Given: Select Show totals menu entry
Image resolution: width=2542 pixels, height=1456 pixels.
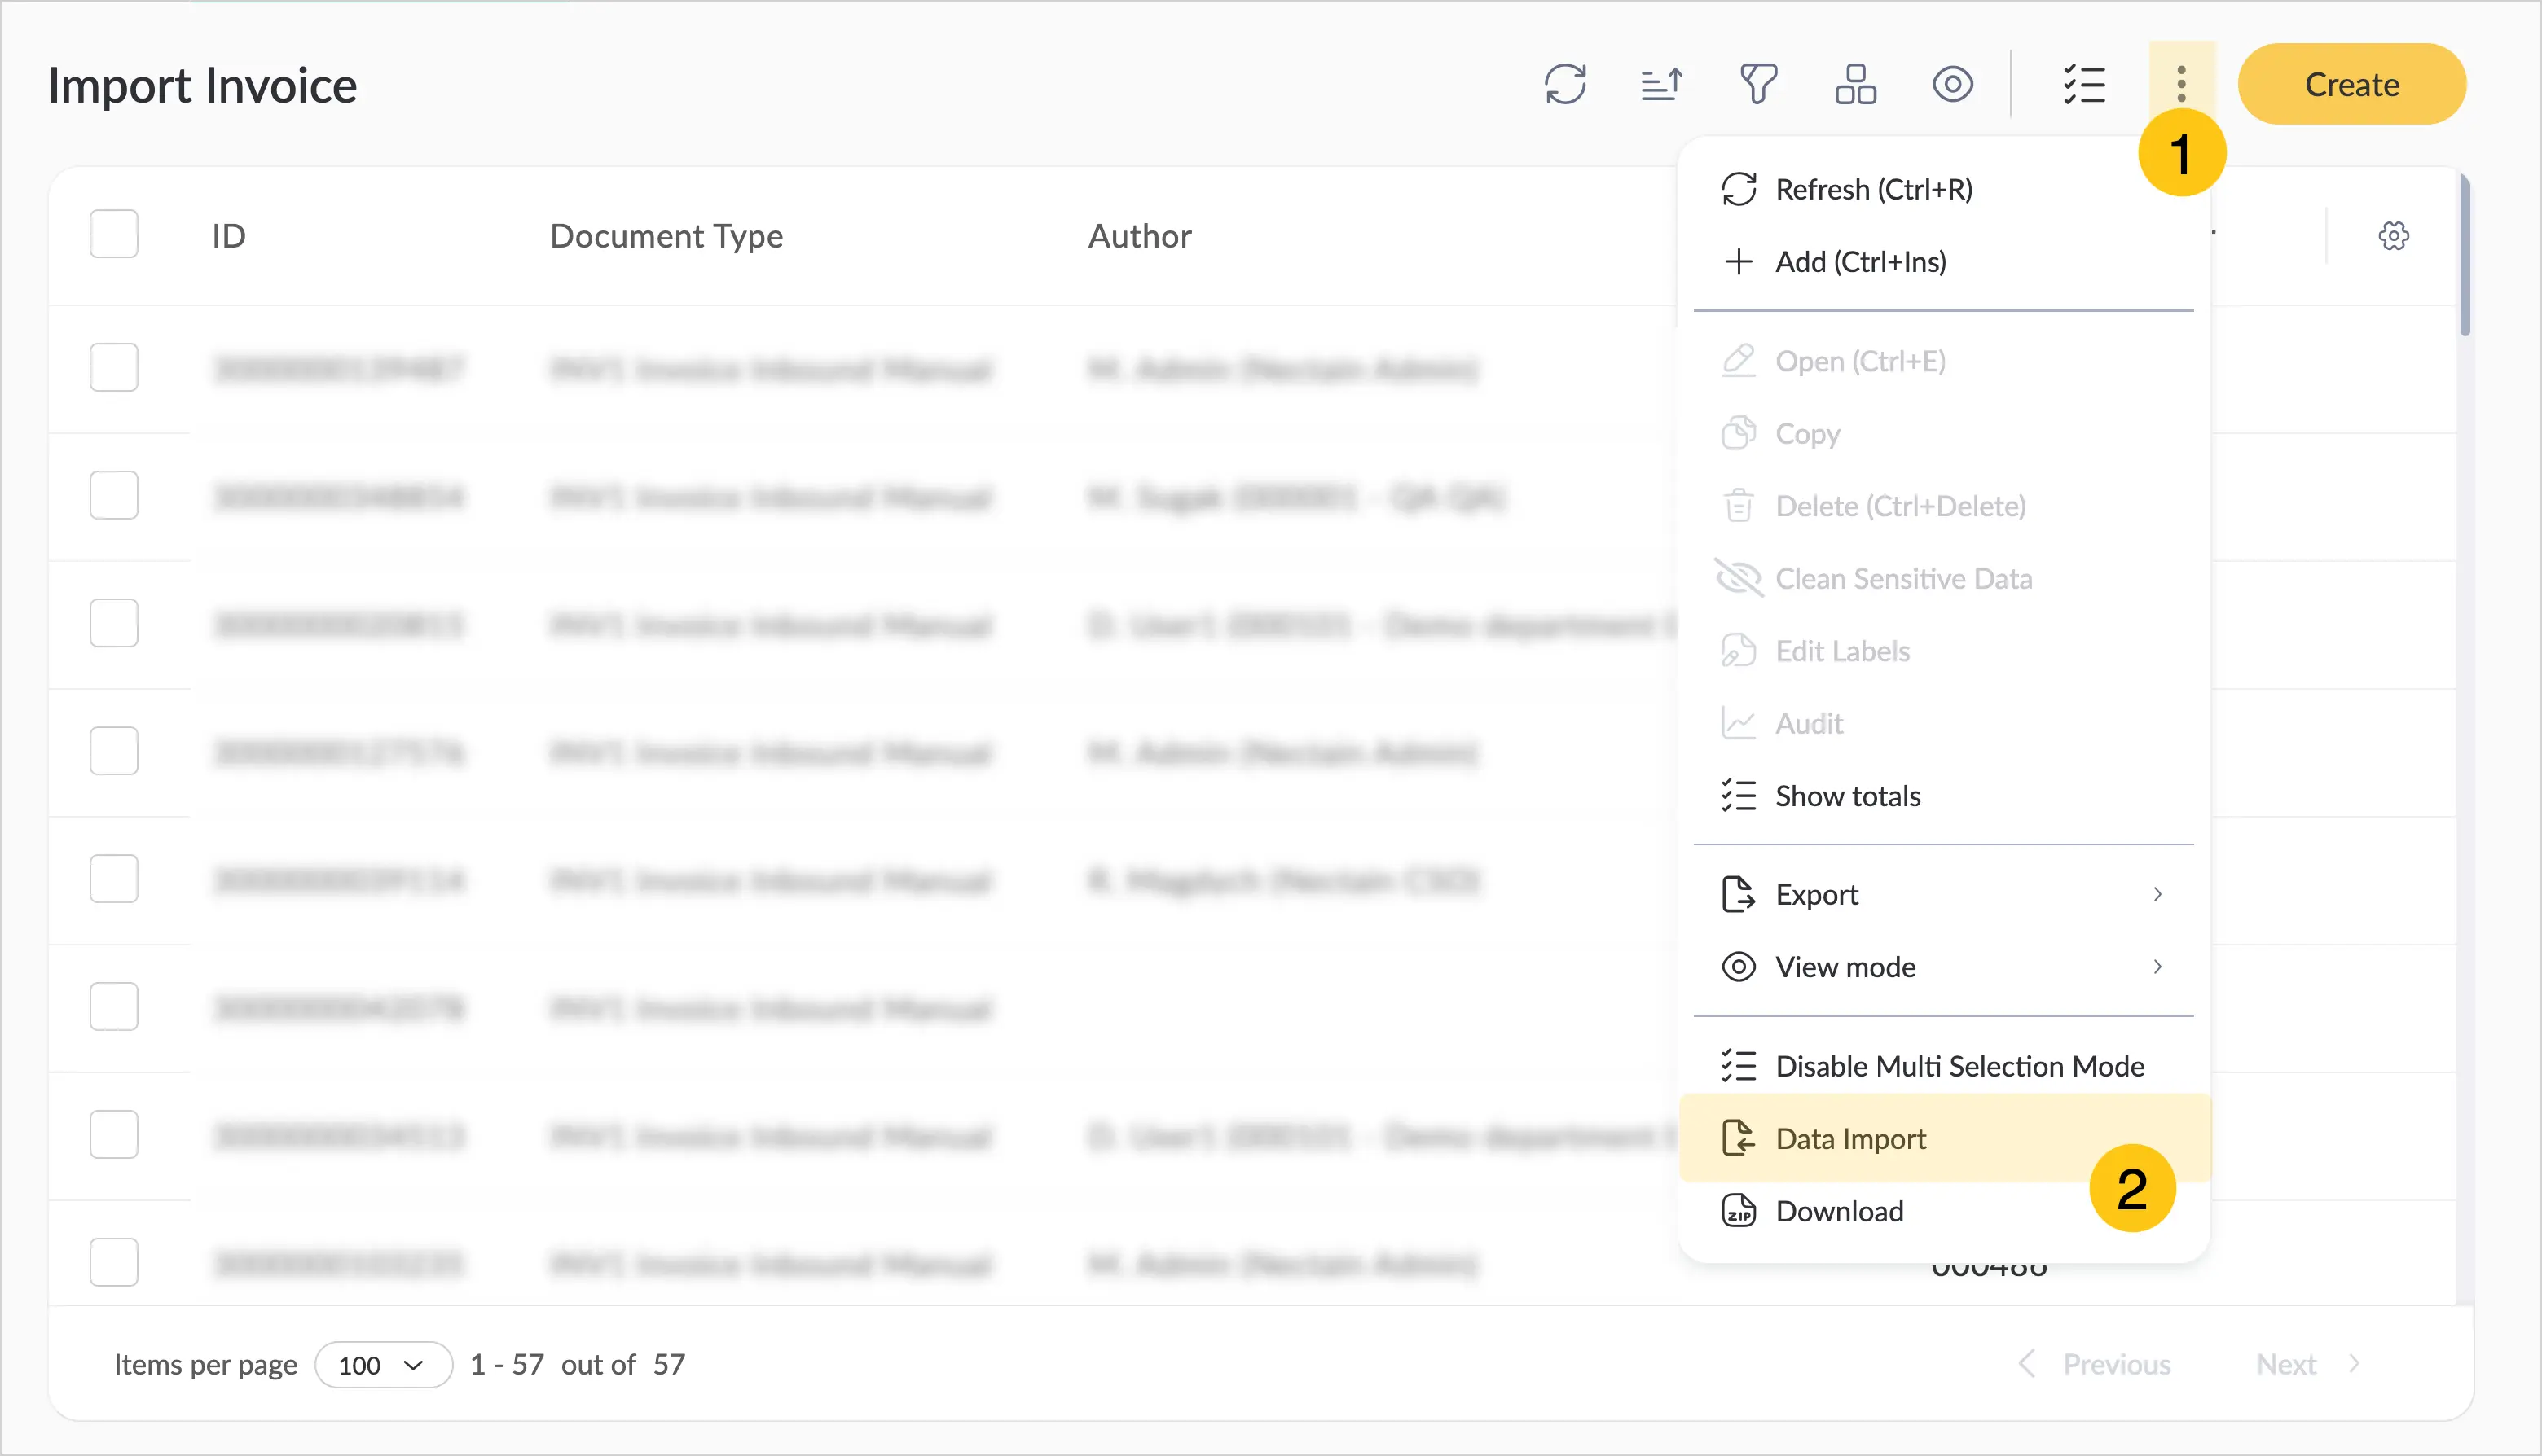Looking at the screenshot, I should pos(1943,796).
